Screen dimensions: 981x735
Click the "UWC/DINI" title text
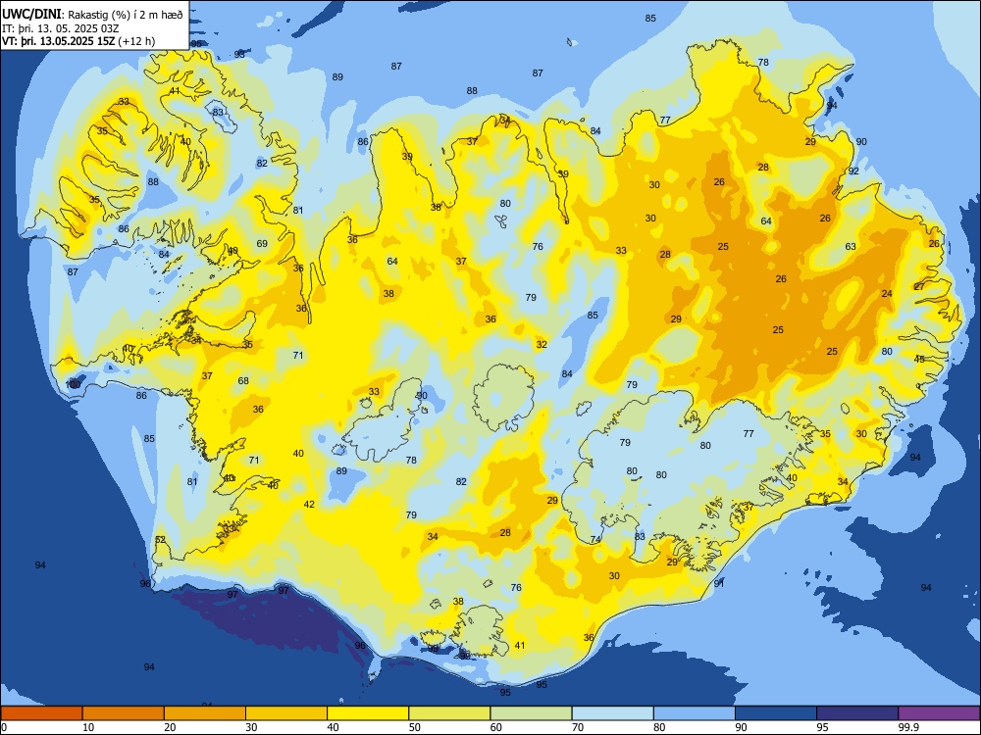click(x=31, y=15)
